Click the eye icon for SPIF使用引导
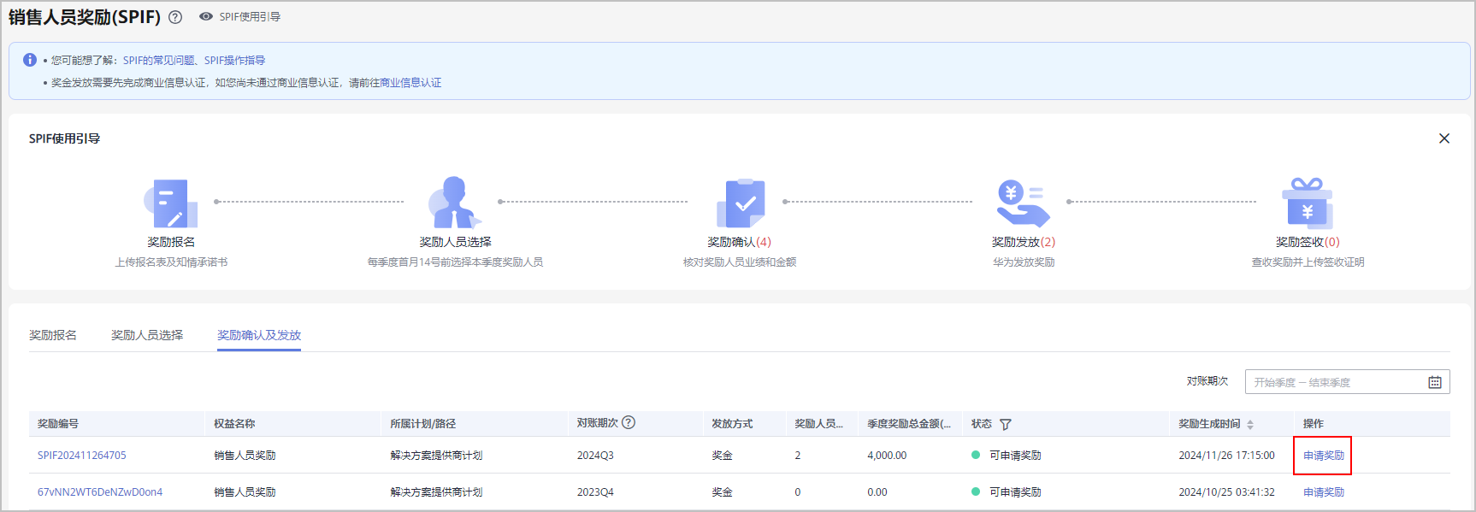Viewport: 1476px width, 512px height. 206,16
